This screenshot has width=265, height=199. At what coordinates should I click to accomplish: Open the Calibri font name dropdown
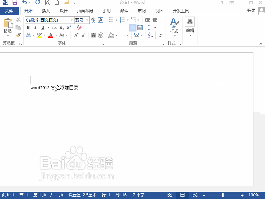[72, 20]
